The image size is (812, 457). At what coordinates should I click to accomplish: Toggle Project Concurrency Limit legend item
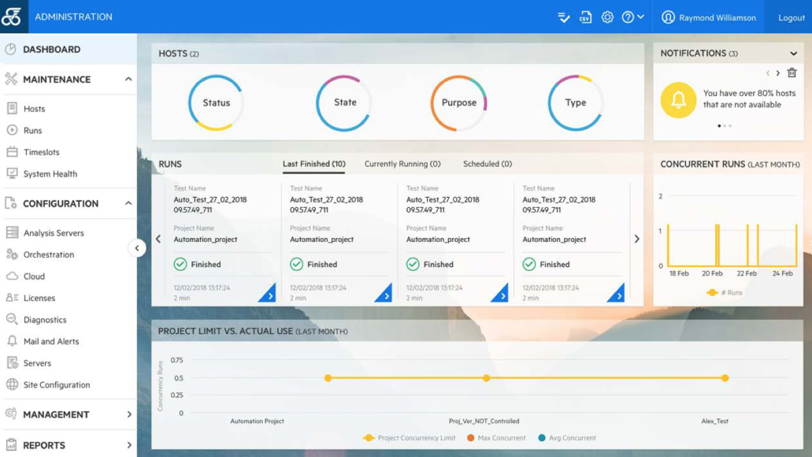(408, 438)
